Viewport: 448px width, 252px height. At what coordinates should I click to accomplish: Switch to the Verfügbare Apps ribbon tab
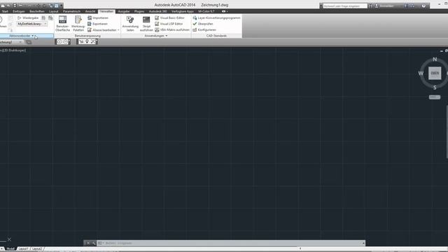pyautogui.click(x=183, y=11)
